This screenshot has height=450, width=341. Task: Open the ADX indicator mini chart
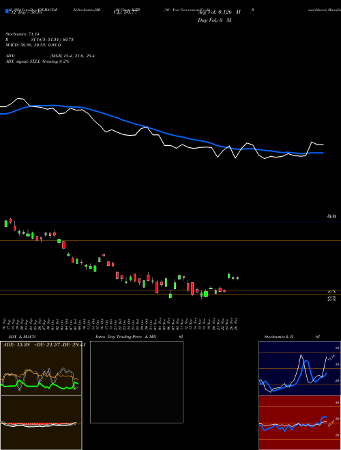[41, 368]
